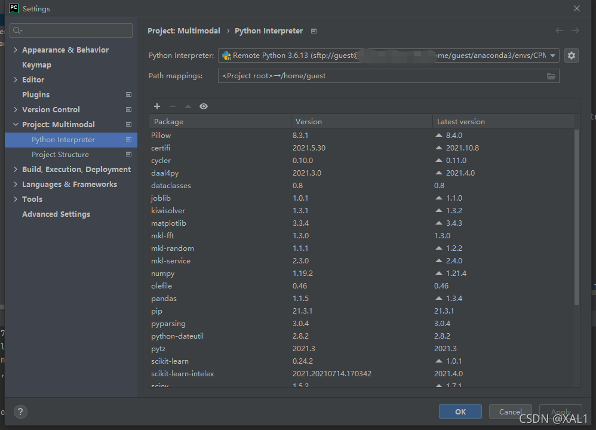Toggle show early releases eye icon
The height and width of the screenshot is (430, 596).
pos(204,106)
